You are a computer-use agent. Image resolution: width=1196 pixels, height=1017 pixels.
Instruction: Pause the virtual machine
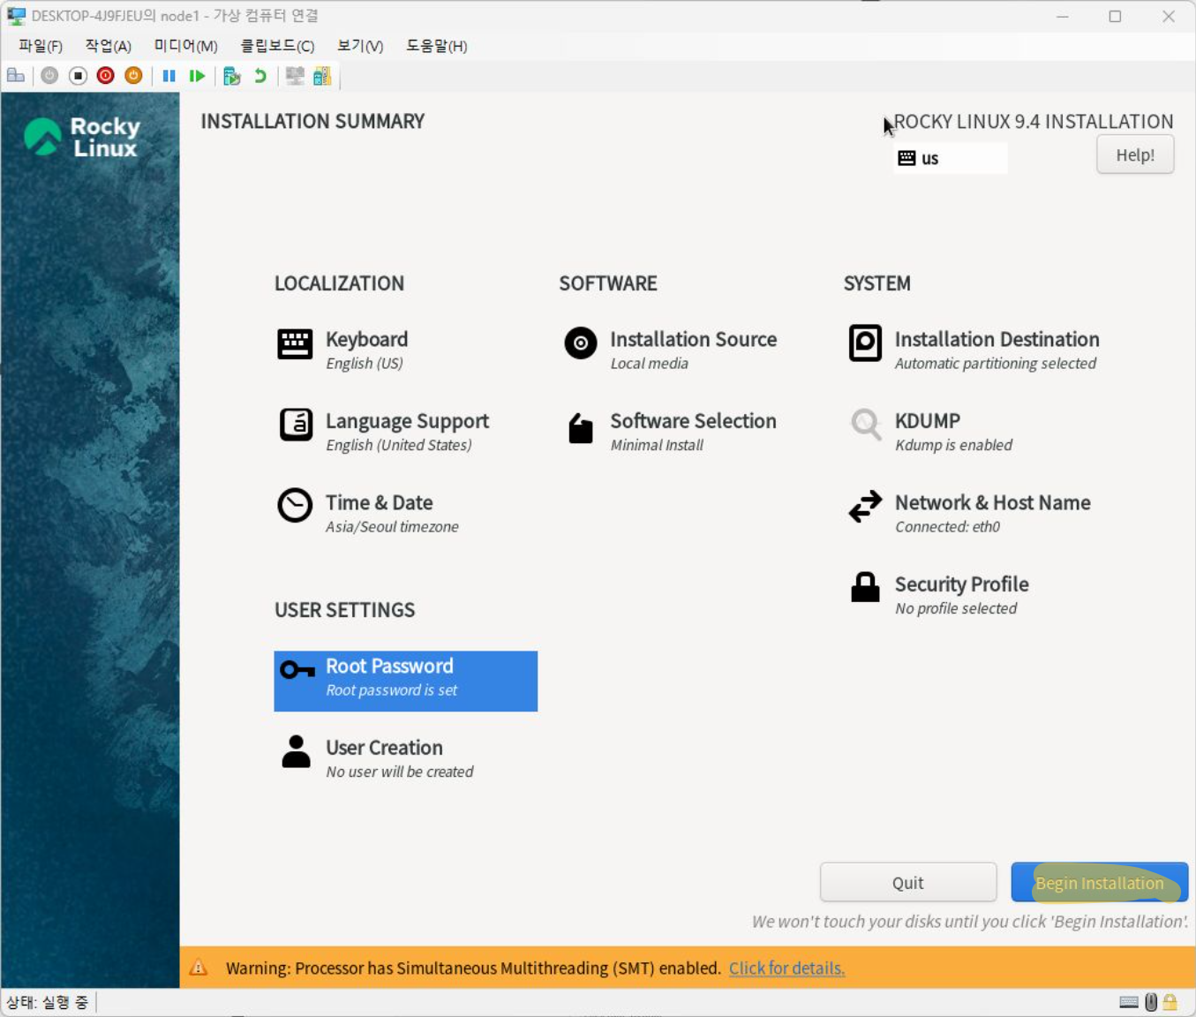tap(169, 76)
